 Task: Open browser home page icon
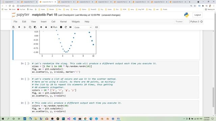tap(13, 6)
